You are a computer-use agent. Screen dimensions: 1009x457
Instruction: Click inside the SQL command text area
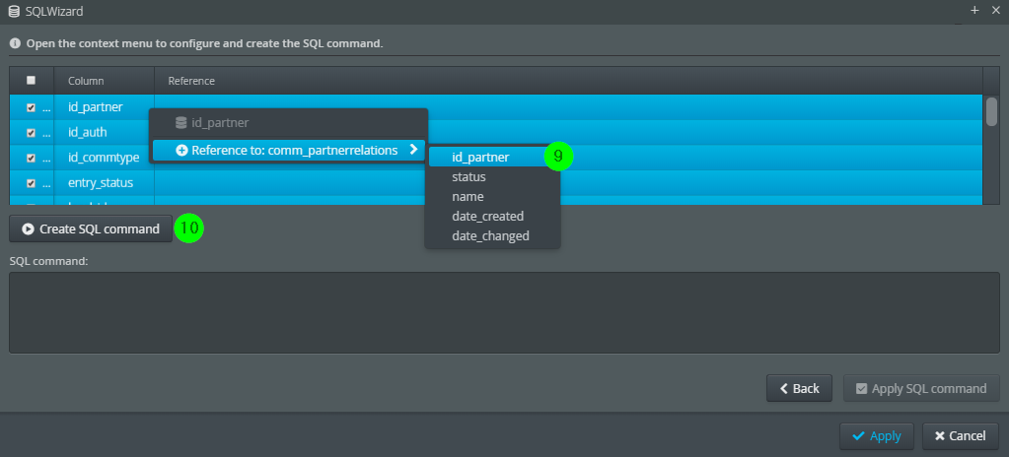point(504,312)
